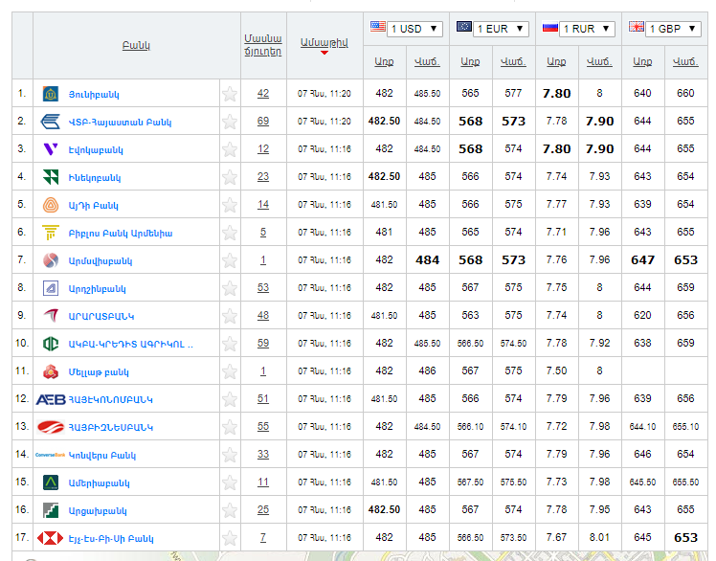Open the 1 USD currency dropdown
The image size is (716, 561).
(x=414, y=29)
